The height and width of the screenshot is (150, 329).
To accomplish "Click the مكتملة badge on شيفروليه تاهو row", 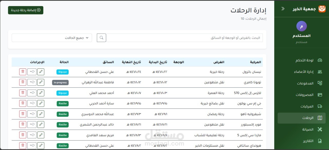I will tap(63, 114).
